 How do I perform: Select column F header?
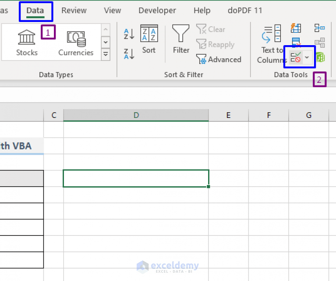(x=269, y=115)
